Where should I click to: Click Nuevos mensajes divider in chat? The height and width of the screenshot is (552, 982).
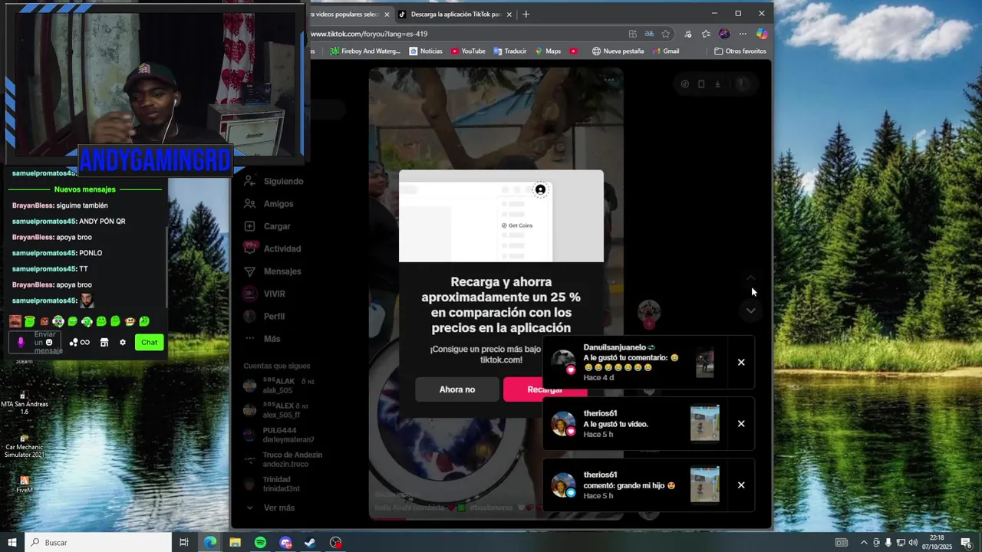[x=84, y=189]
